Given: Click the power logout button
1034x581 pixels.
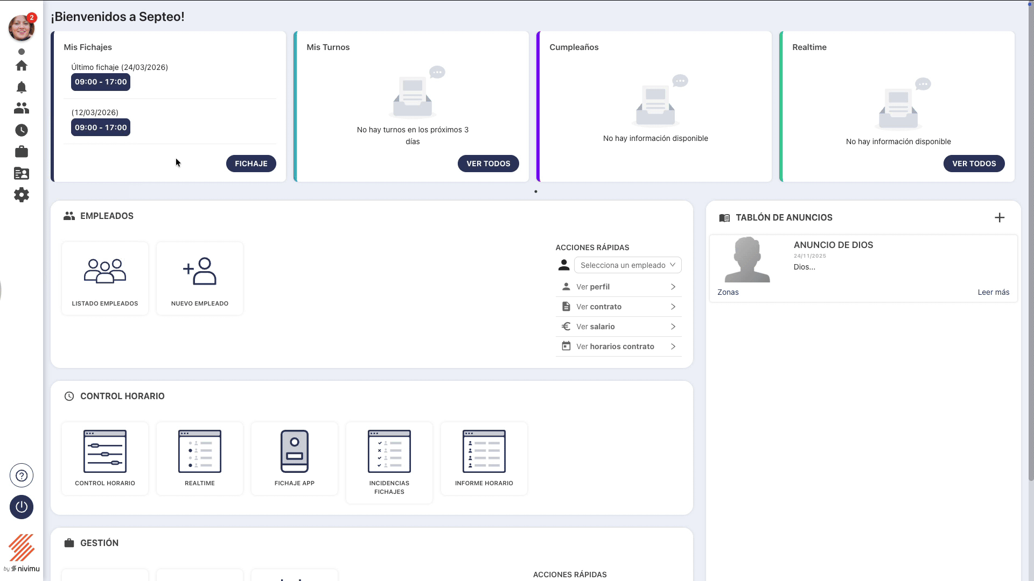Looking at the screenshot, I should [22, 507].
